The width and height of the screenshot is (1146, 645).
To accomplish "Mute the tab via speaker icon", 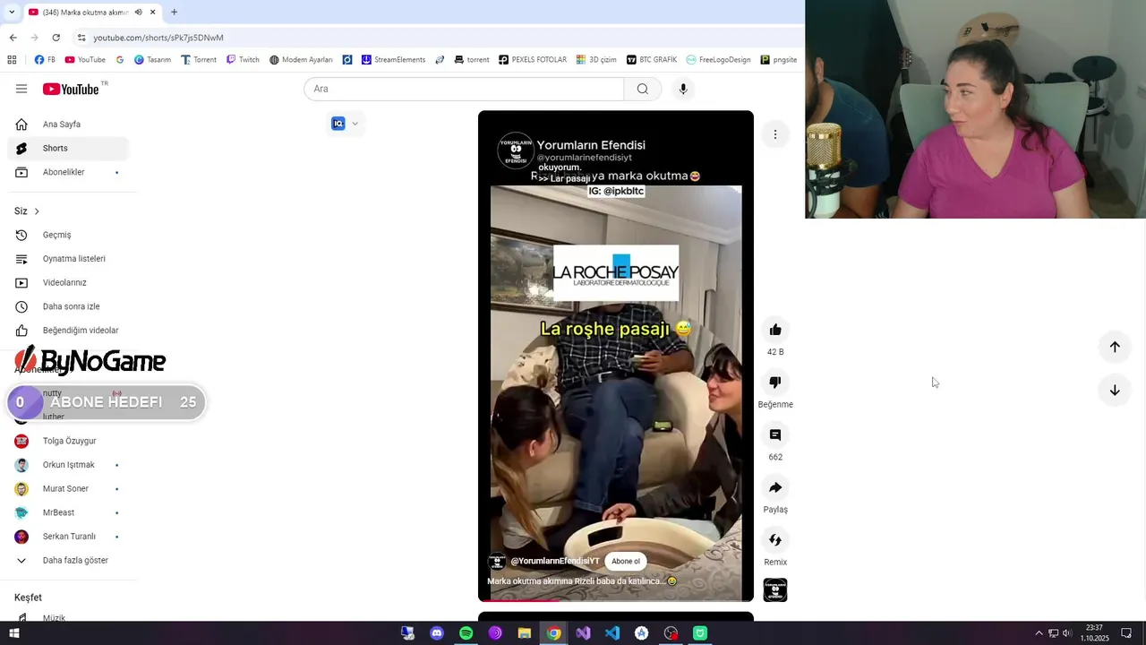I will pyautogui.click(x=138, y=13).
